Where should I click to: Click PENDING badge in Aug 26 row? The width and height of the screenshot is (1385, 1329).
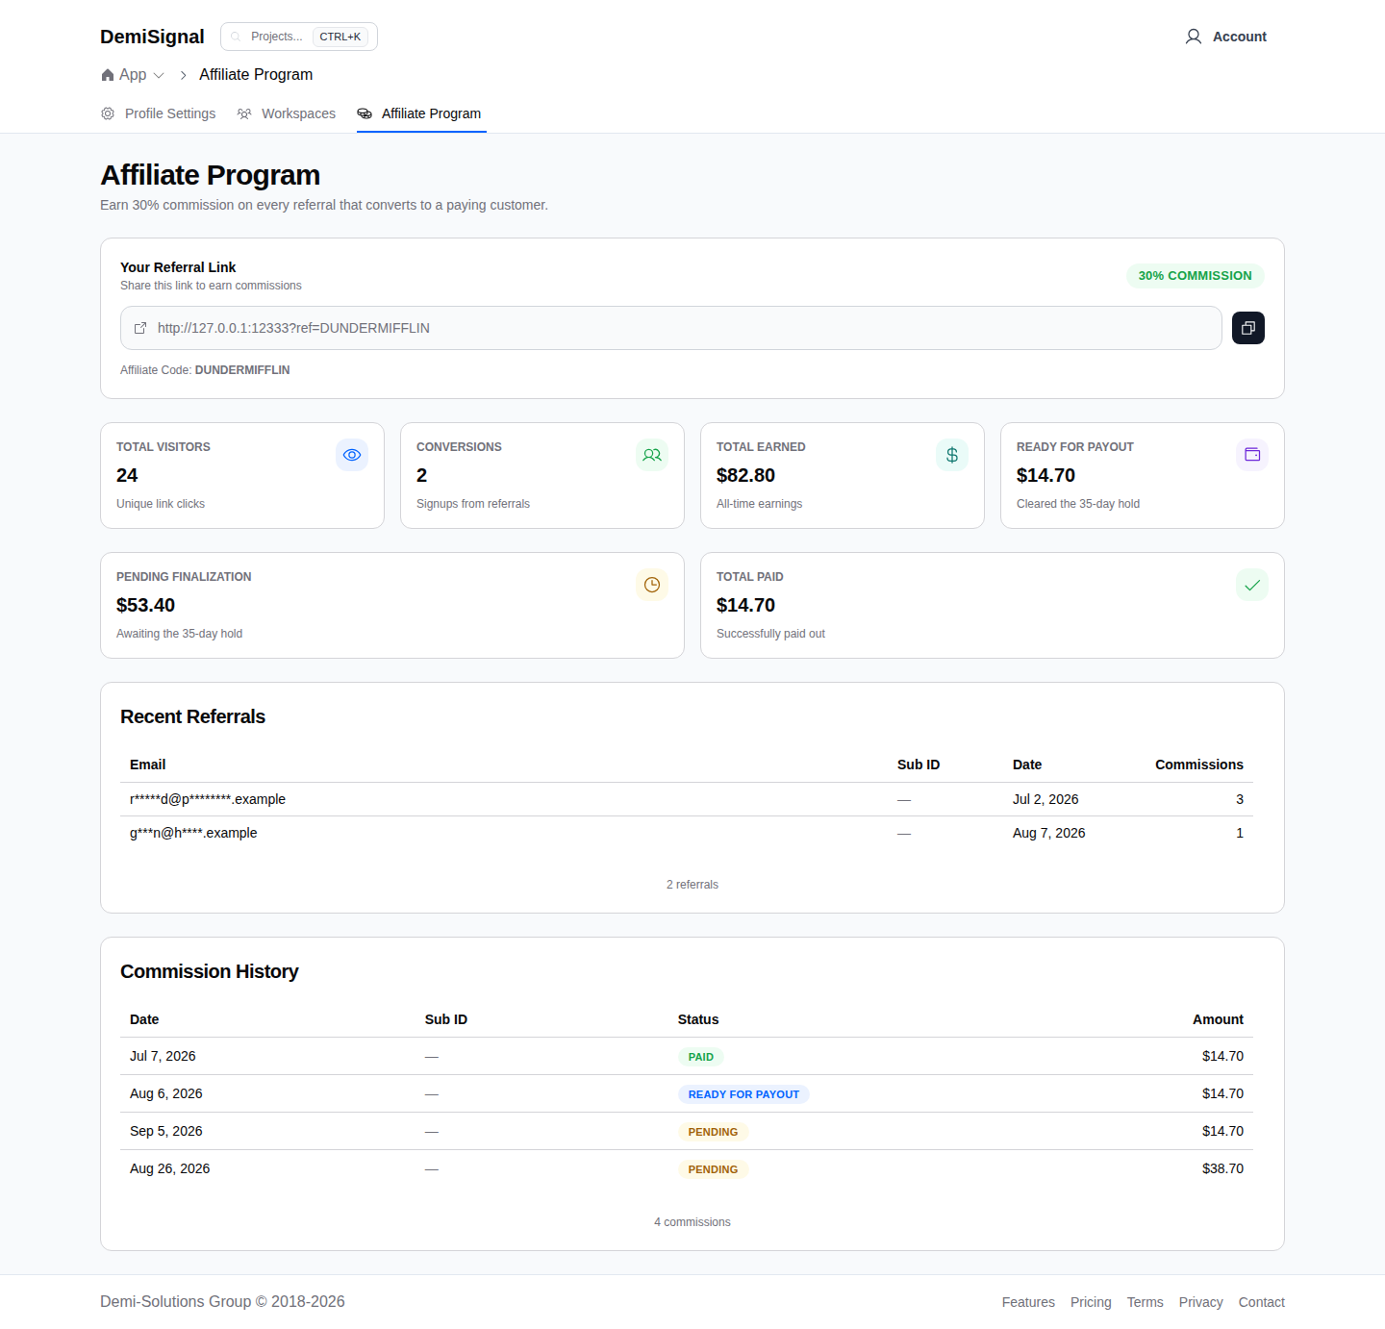713,1169
